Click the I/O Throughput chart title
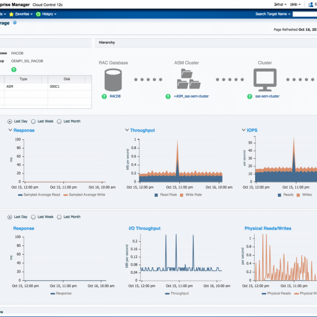317x317 pixels. pyautogui.click(x=145, y=228)
